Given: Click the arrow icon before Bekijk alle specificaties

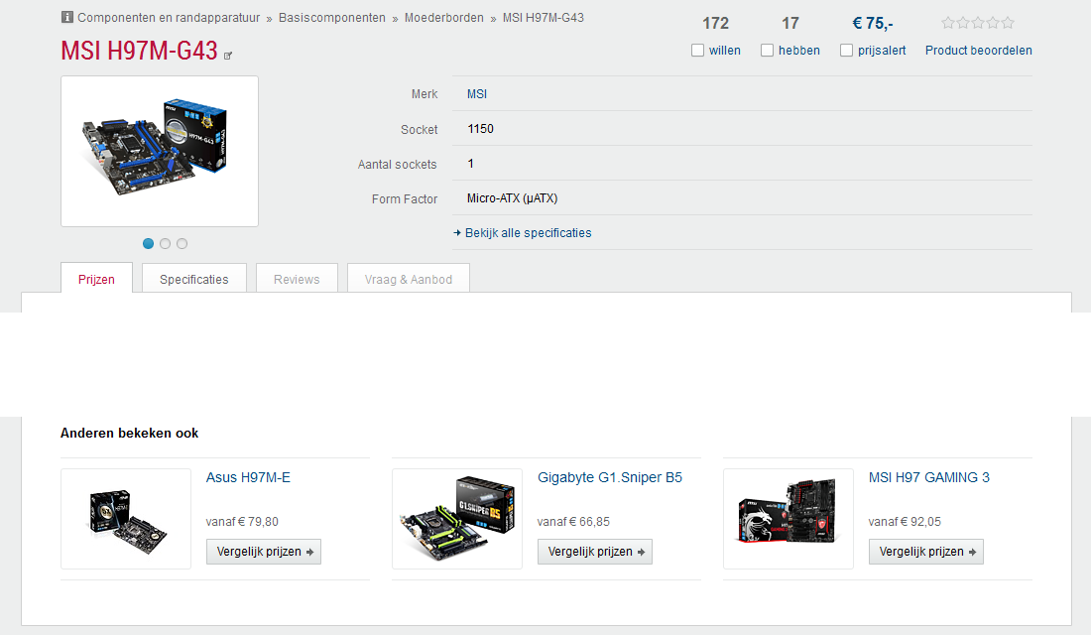Looking at the screenshot, I should click(x=457, y=233).
